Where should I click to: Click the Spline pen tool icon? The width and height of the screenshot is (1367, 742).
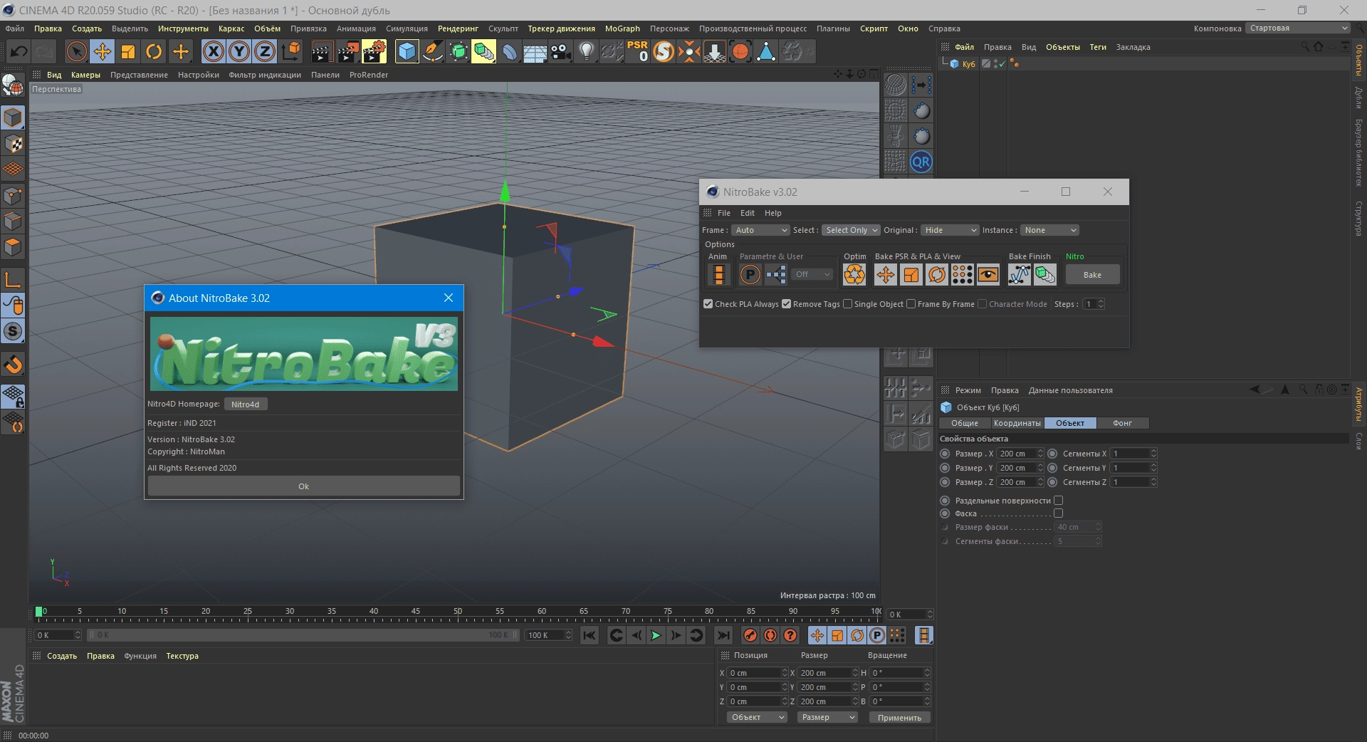coord(432,51)
